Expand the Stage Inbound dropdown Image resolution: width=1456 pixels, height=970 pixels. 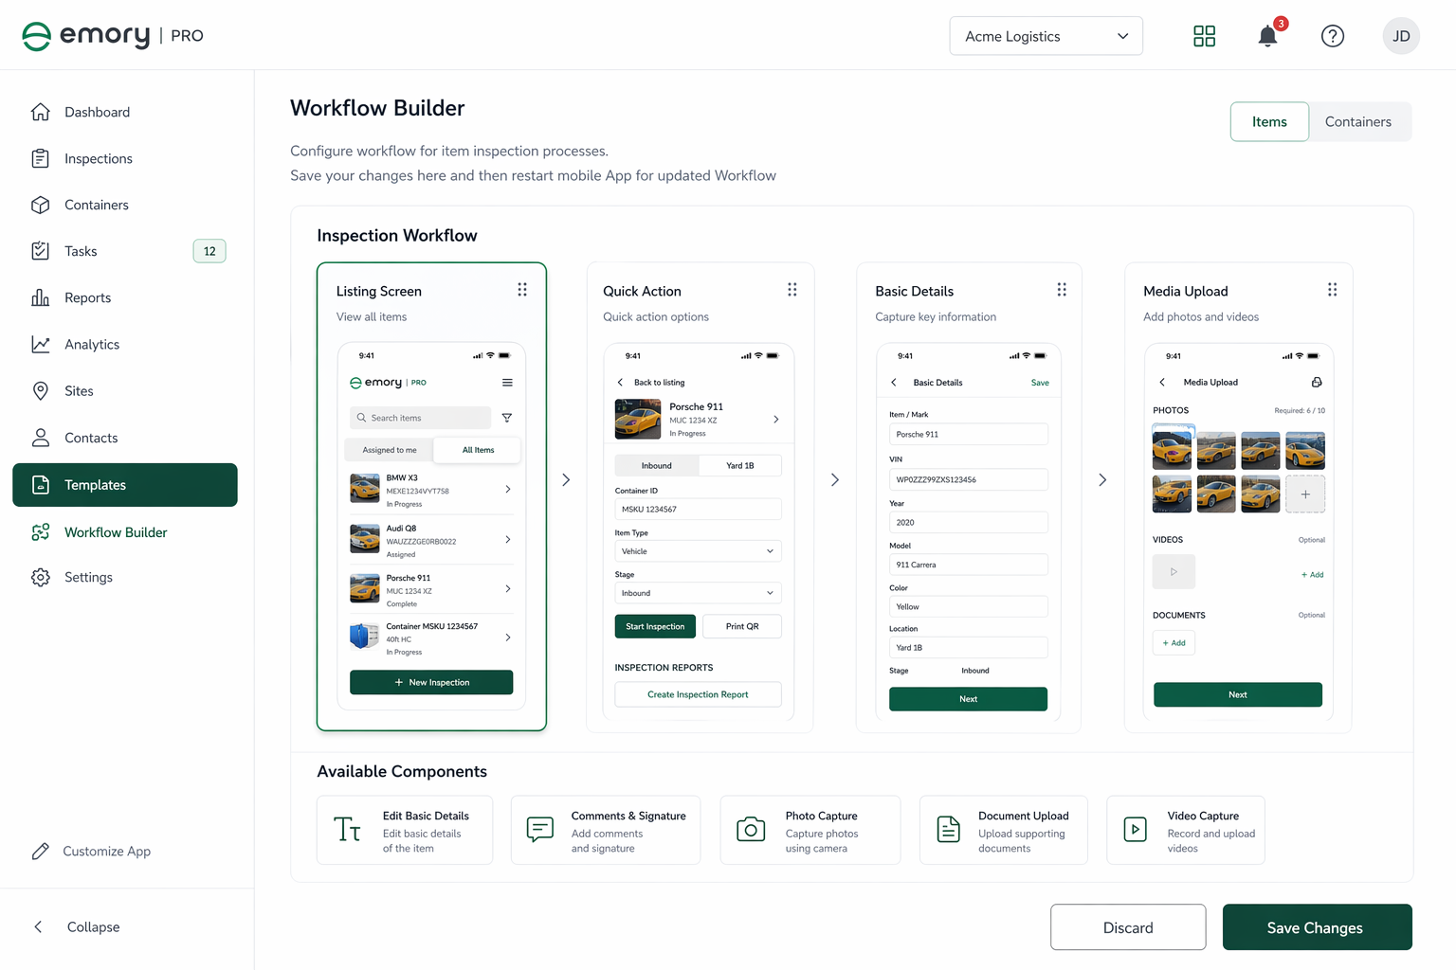[x=698, y=593]
